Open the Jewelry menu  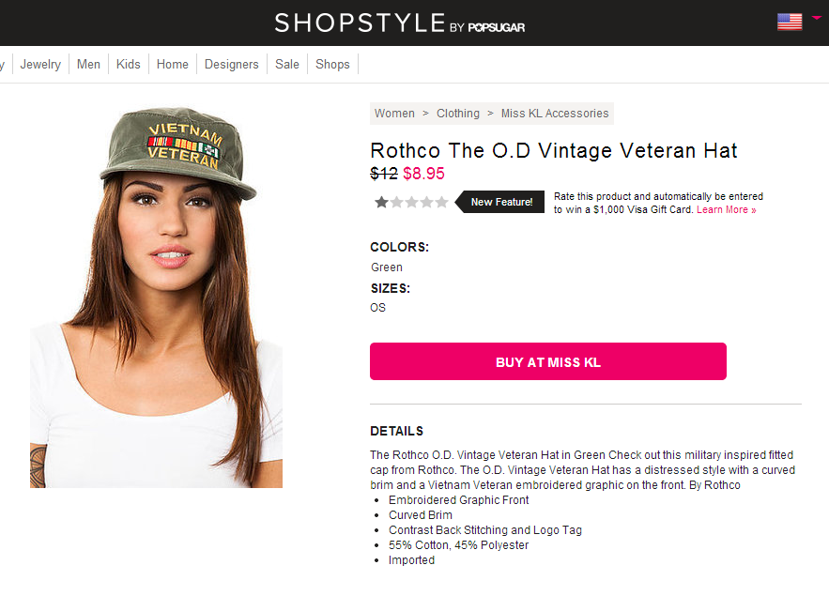point(40,65)
